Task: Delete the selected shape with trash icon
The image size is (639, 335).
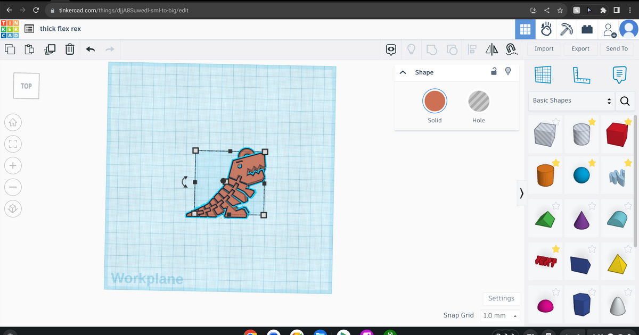Action: 70,49
